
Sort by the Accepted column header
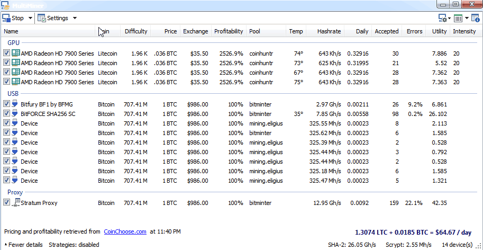tap(387, 31)
